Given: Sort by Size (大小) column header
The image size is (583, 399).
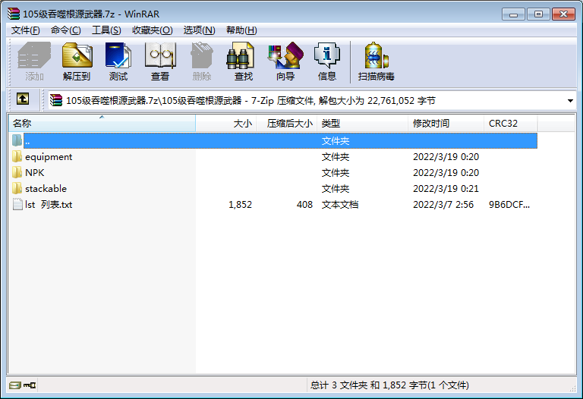Looking at the screenshot, I should pos(226,124).
